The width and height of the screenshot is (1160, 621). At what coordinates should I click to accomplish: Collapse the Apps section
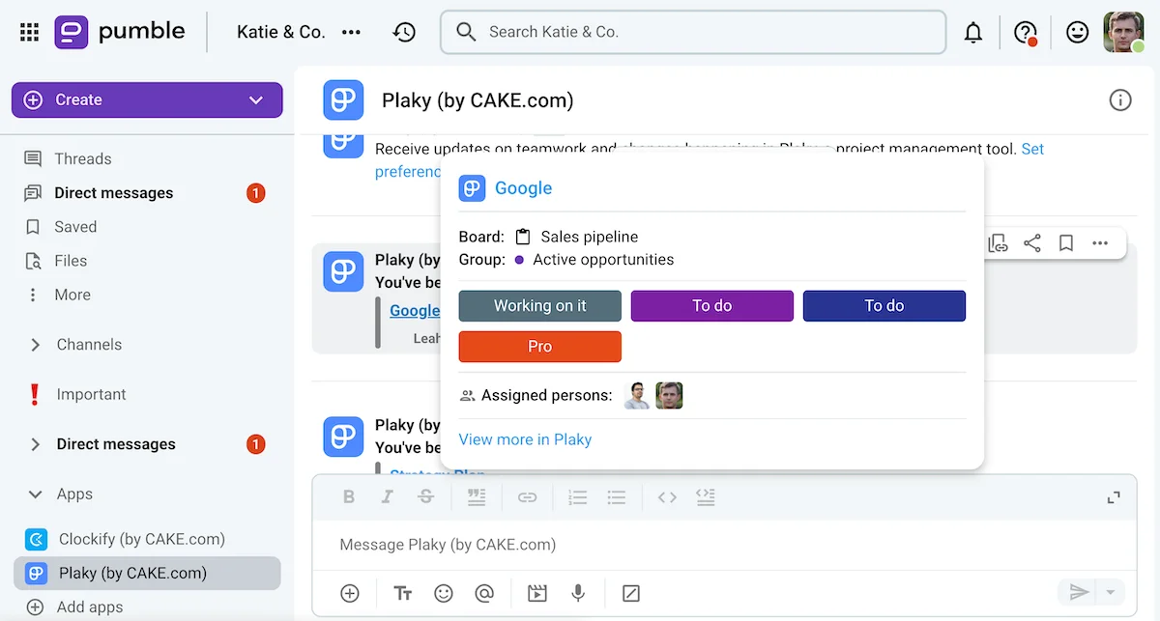coord(36,494)
